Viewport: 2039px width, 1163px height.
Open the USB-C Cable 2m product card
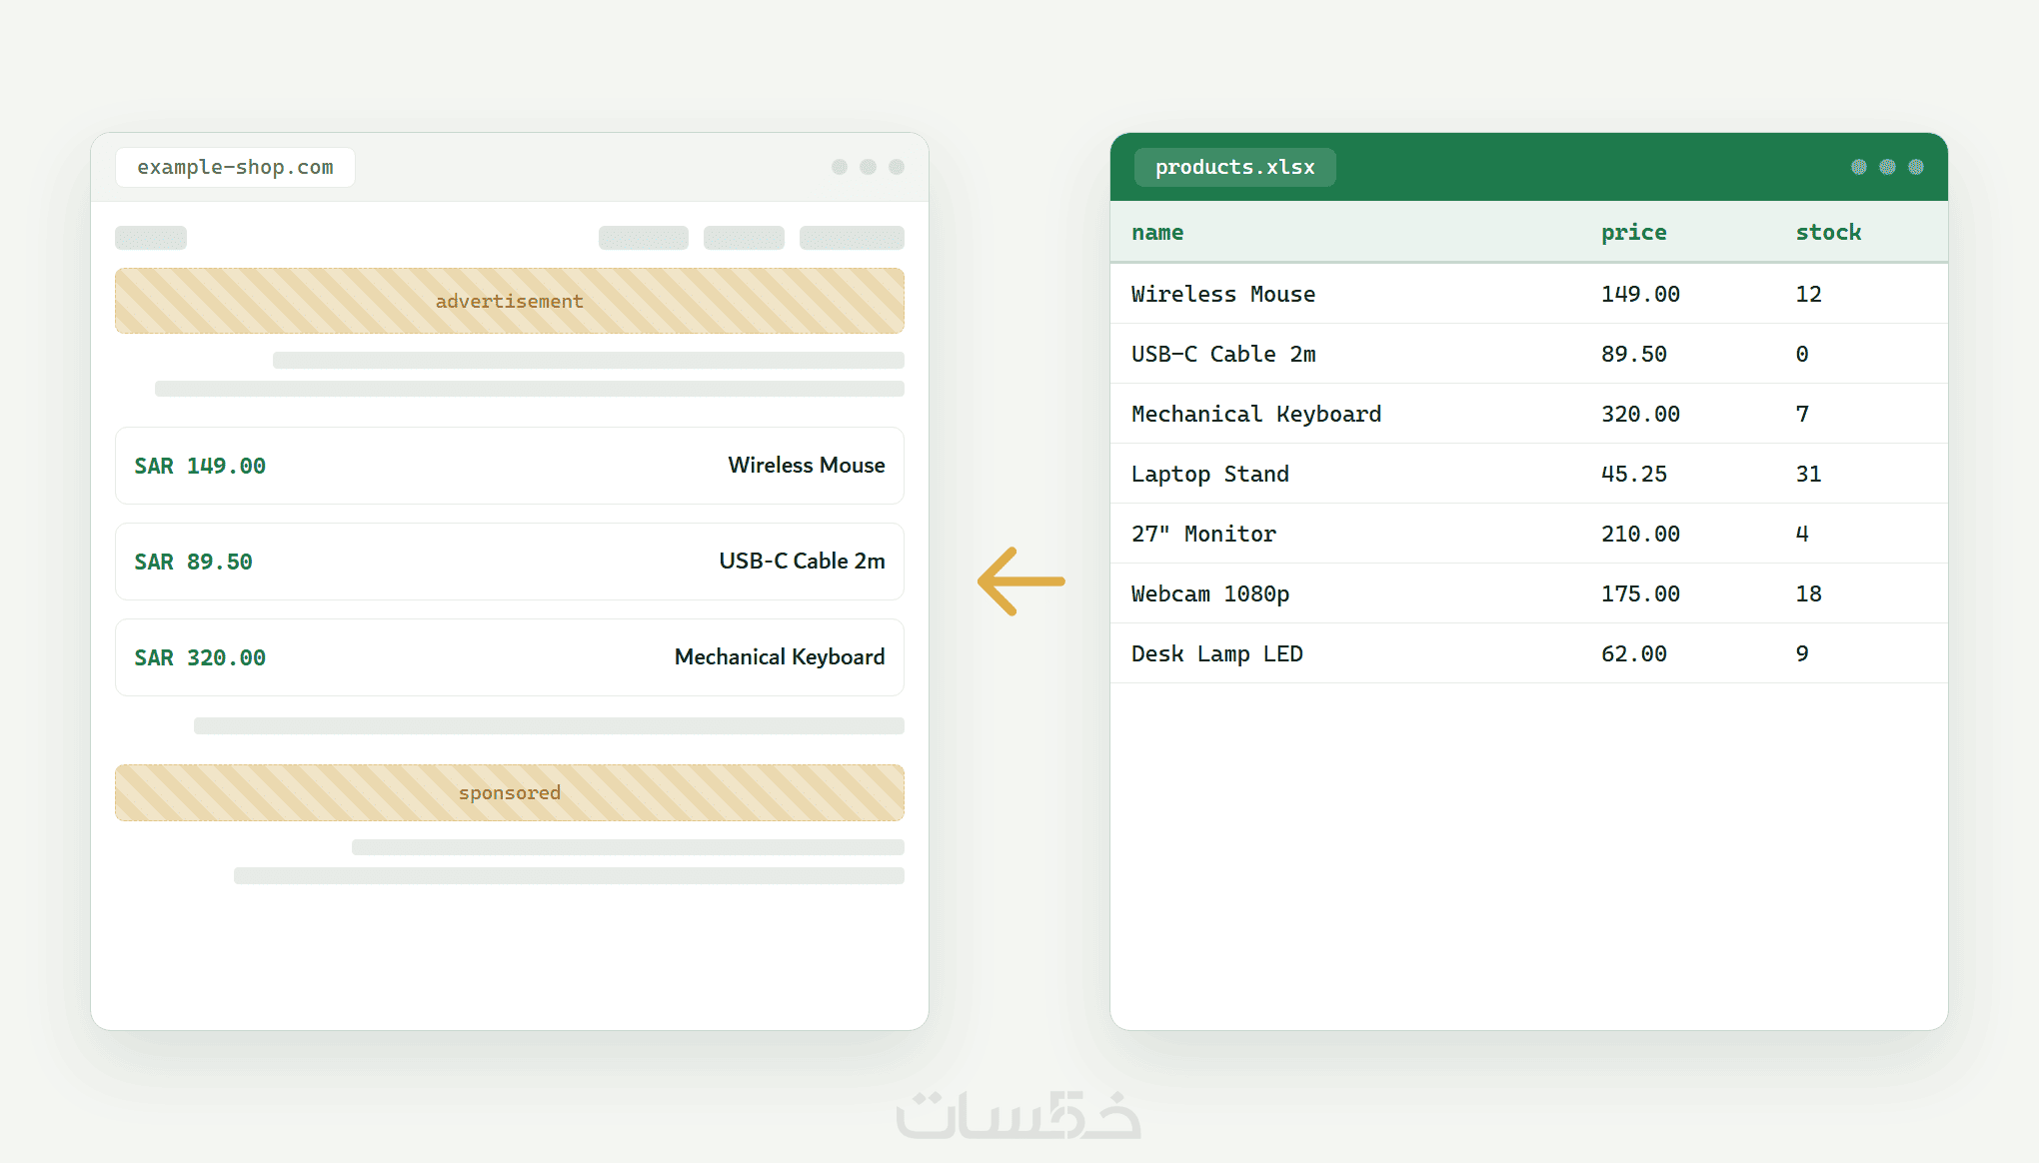click(x=510, y=562)
